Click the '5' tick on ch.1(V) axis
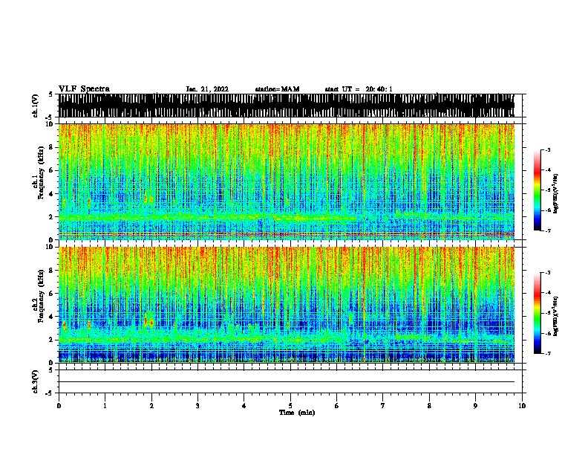The height and width of the screenshot is (455, 588). pos(50,94)
